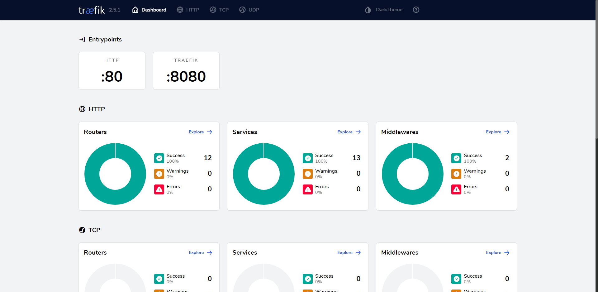Toggle Dark theme mode
This screenshot has width=598, height=292.
[x=383, y=10]
